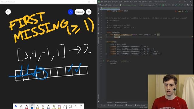The image size is (194, 109).
Task: Collapse the class Solution fold marker in gutter
Action: (x=106, y=32)
